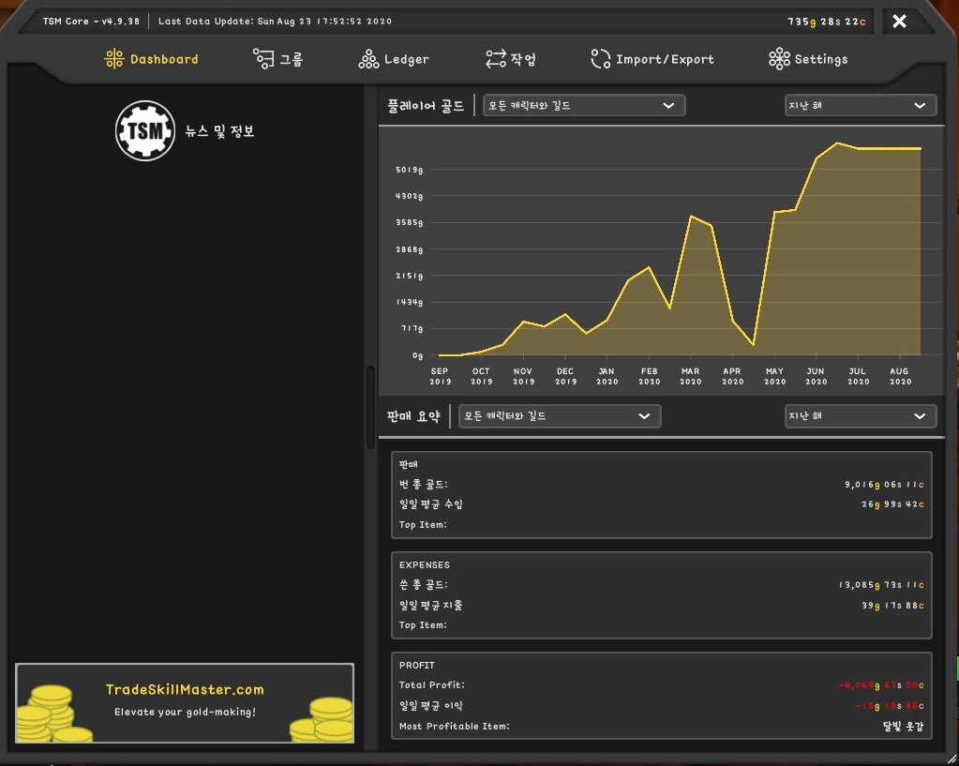Click the Last Data Update timestamp
This screenshot has width=959, height=766.
(x=275, y=22)
